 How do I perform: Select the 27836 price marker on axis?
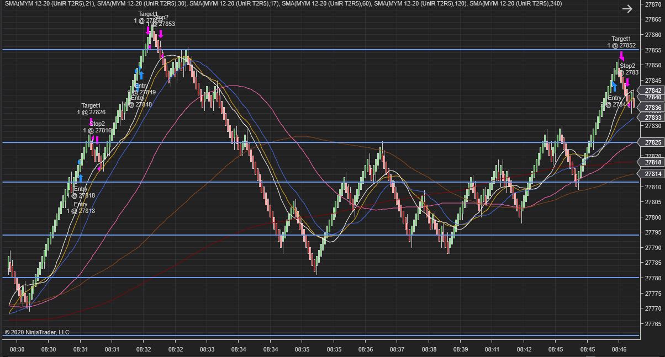(x=652, y=108)
